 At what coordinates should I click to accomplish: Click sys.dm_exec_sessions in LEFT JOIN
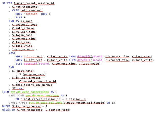coord(42,96)
